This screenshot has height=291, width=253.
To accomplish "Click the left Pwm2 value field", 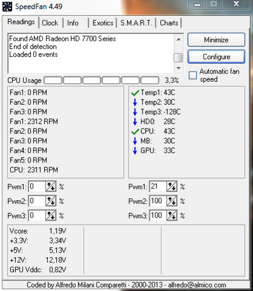I will 37,201.
